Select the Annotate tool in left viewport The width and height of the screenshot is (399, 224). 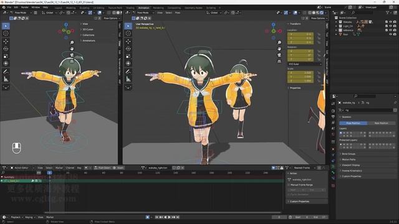pyautogui.click(x=6, y=72)
